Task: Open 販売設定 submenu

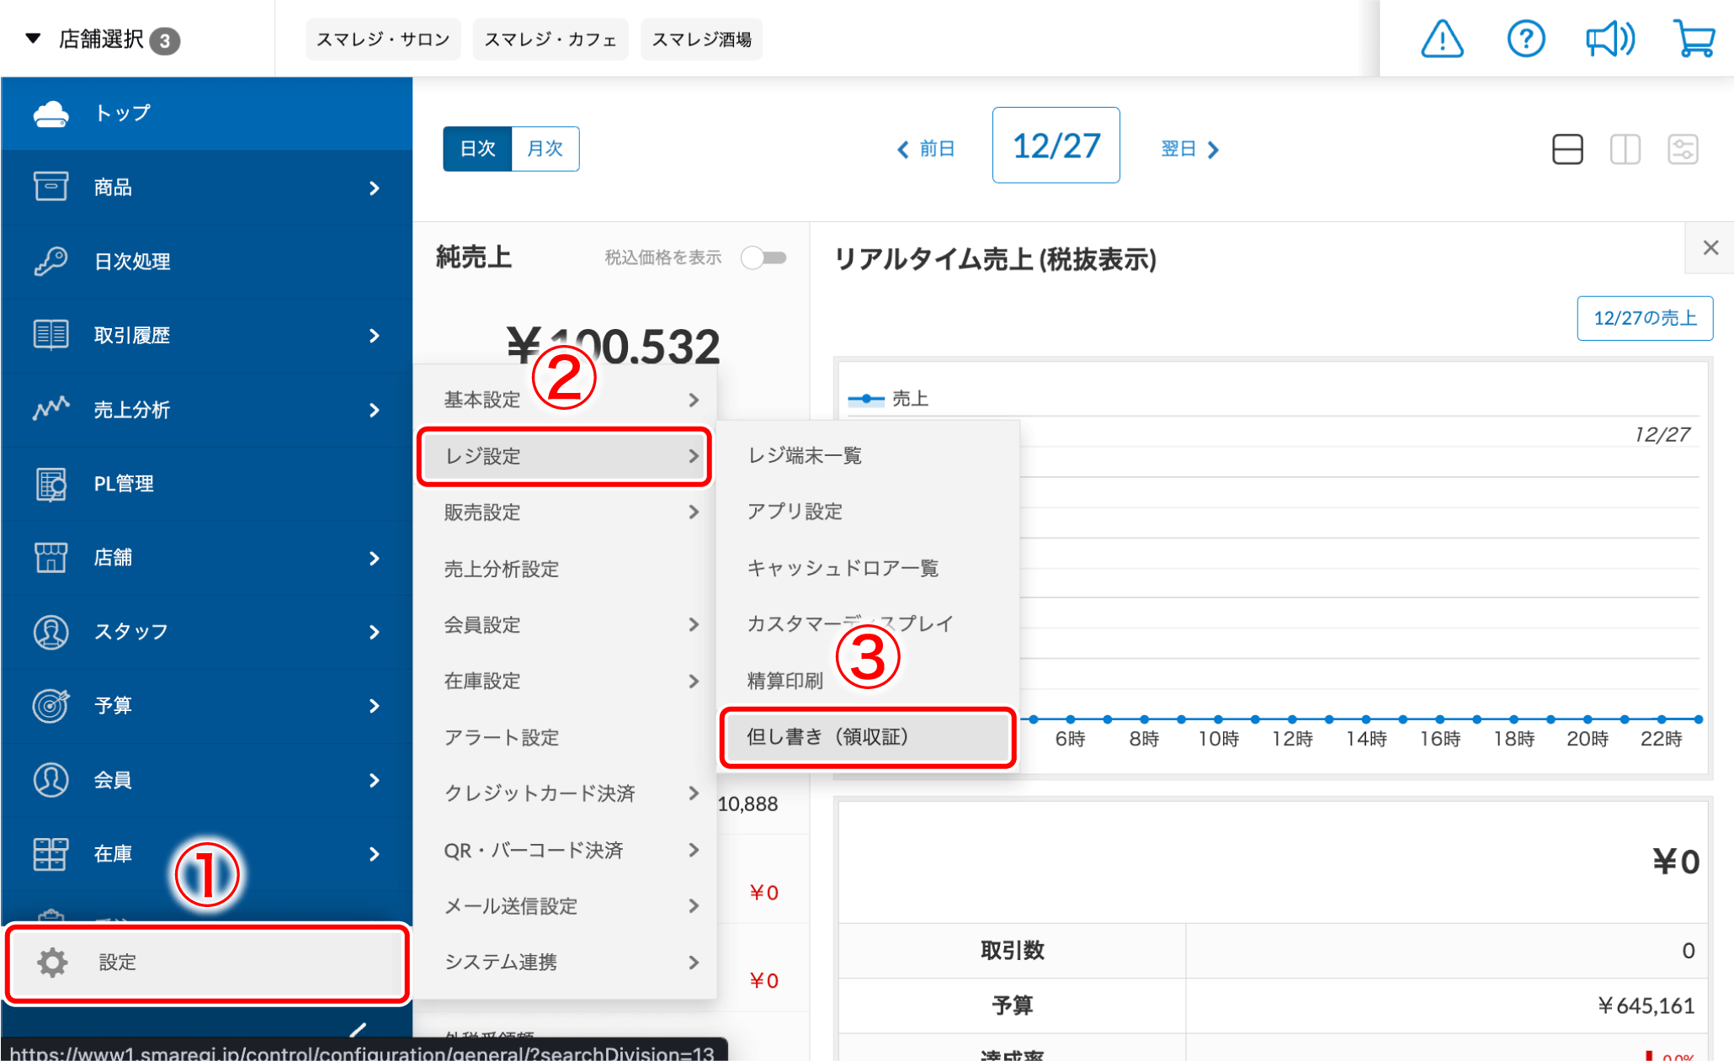Action: (565, 512)
